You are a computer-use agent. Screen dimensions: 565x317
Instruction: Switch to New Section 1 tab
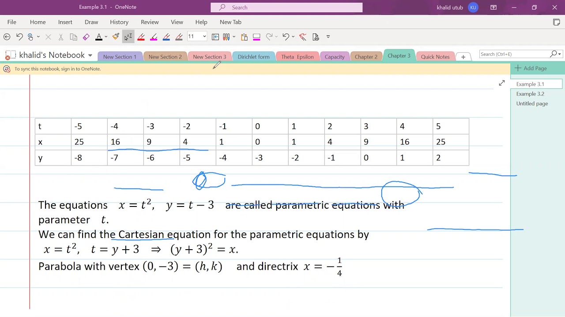point(120,57)
